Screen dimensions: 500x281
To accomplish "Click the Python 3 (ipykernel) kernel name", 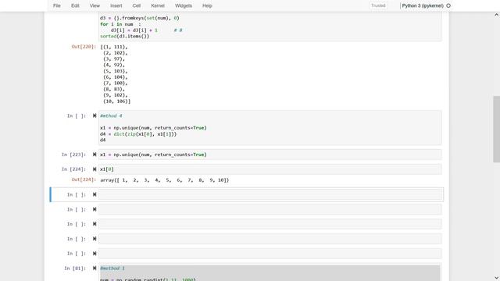I will (x=423, y=5).
